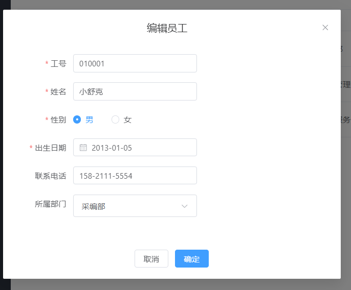Focus the 工号 input field with 010001

click(135, 63)
